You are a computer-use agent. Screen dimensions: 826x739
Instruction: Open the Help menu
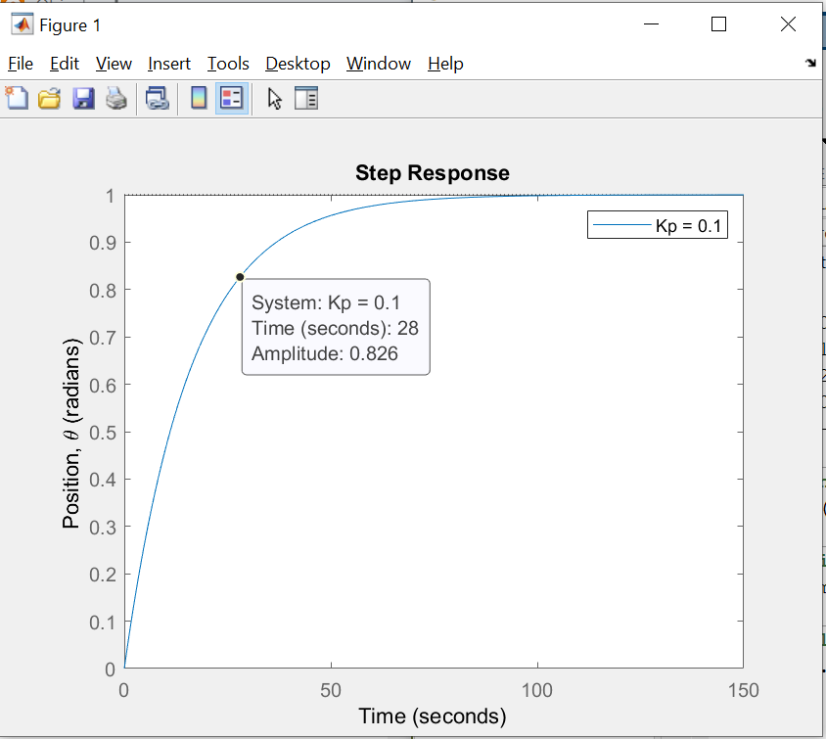(445, 64)
